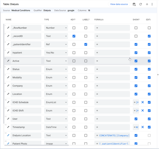Edit the Active column pencil icon
The height and width of the screenshot is (149, 159).
click(x=8, y=61)
